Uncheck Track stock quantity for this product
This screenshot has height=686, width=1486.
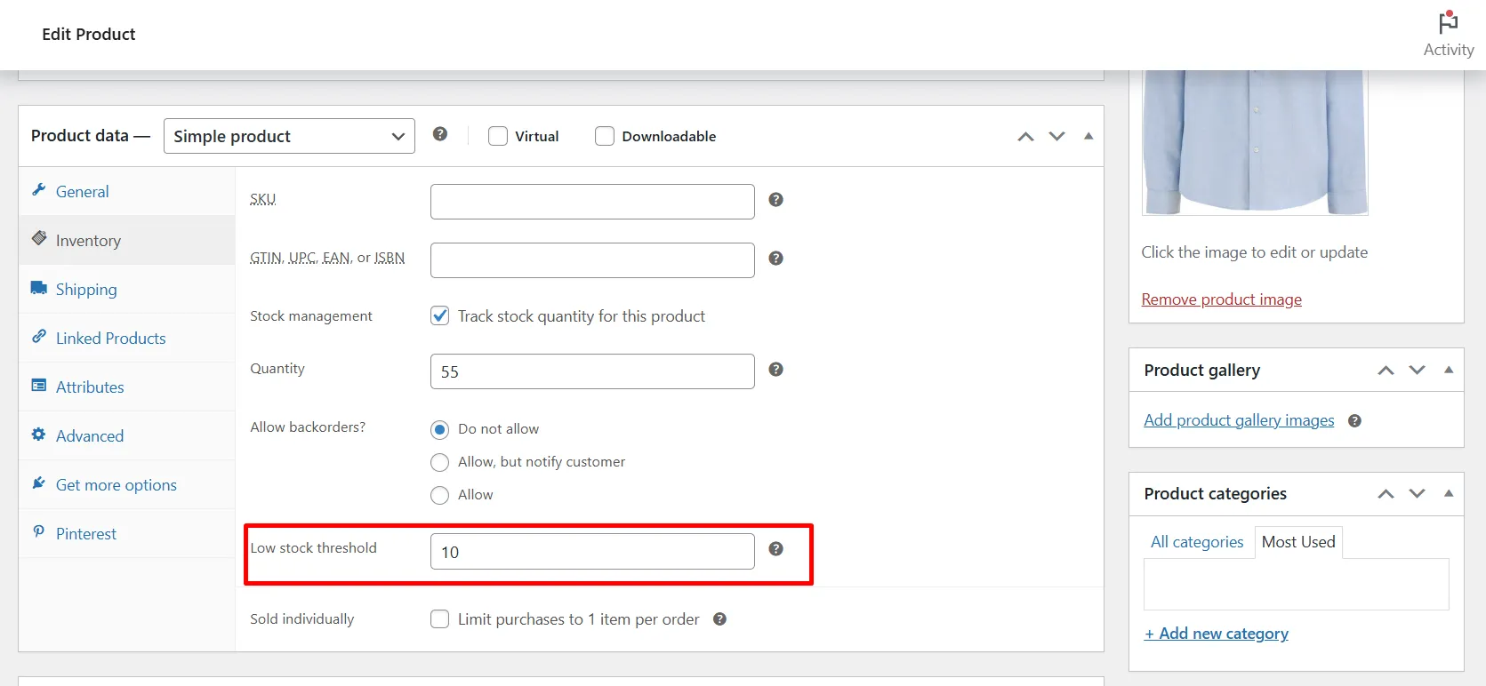440,316
